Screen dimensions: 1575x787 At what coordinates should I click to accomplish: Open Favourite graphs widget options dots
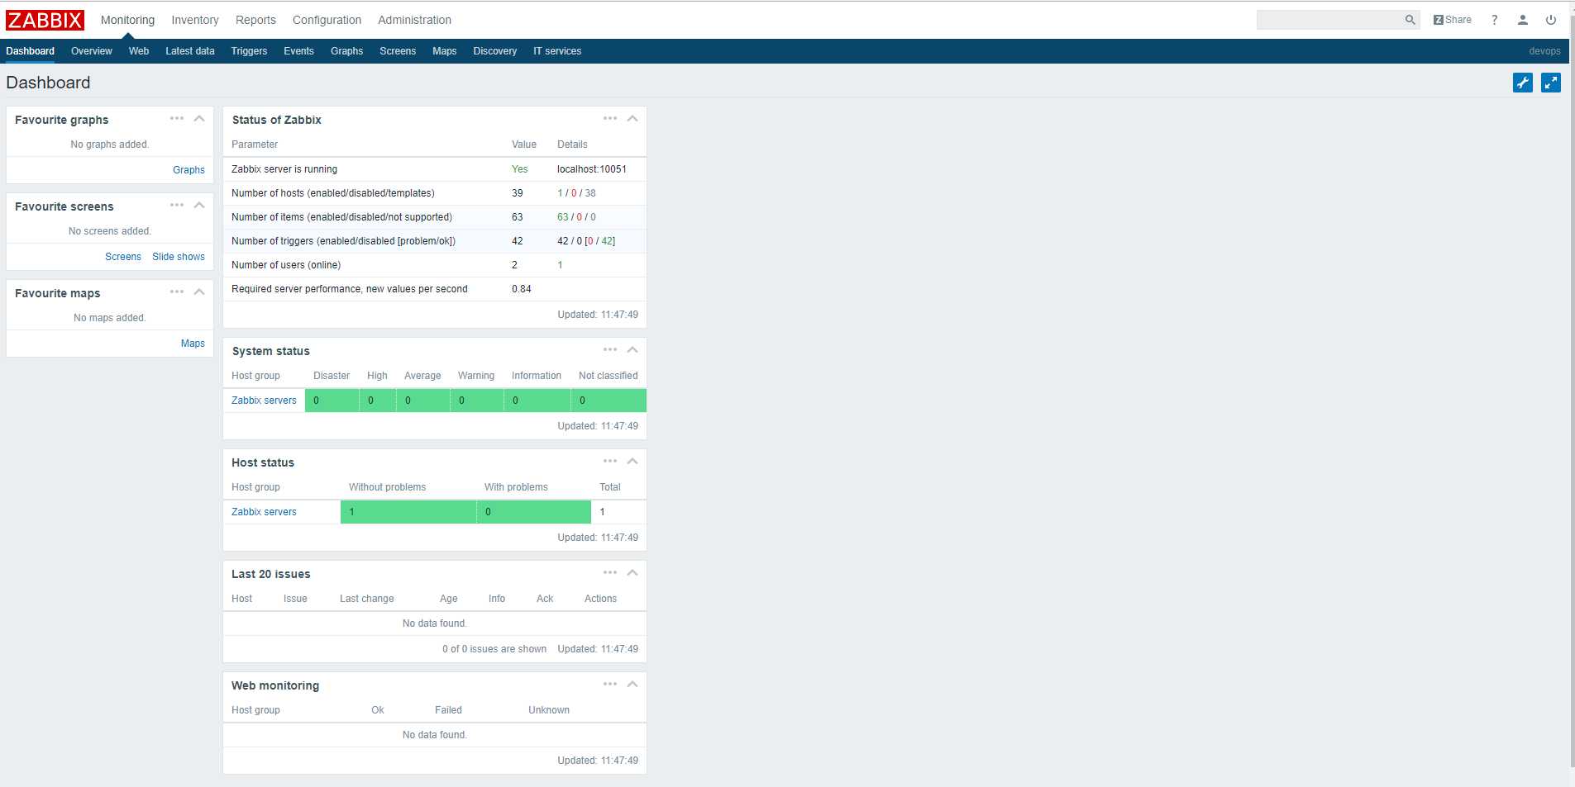click(177, 119)
